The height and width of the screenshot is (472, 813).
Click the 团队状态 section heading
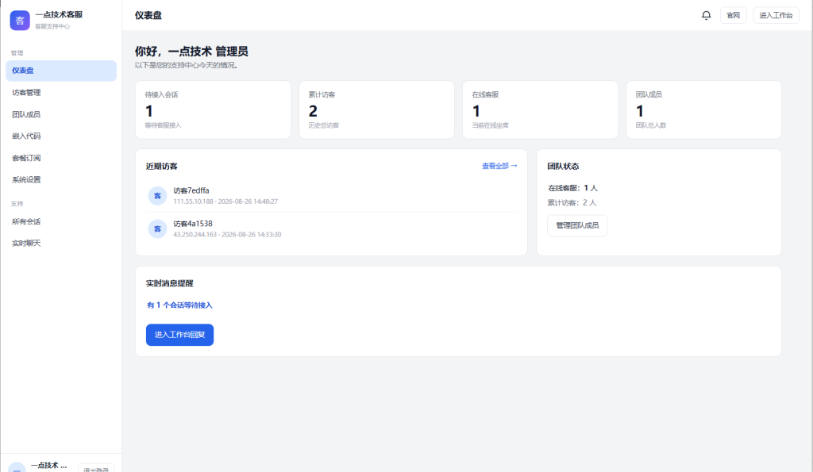coord(563,167)
